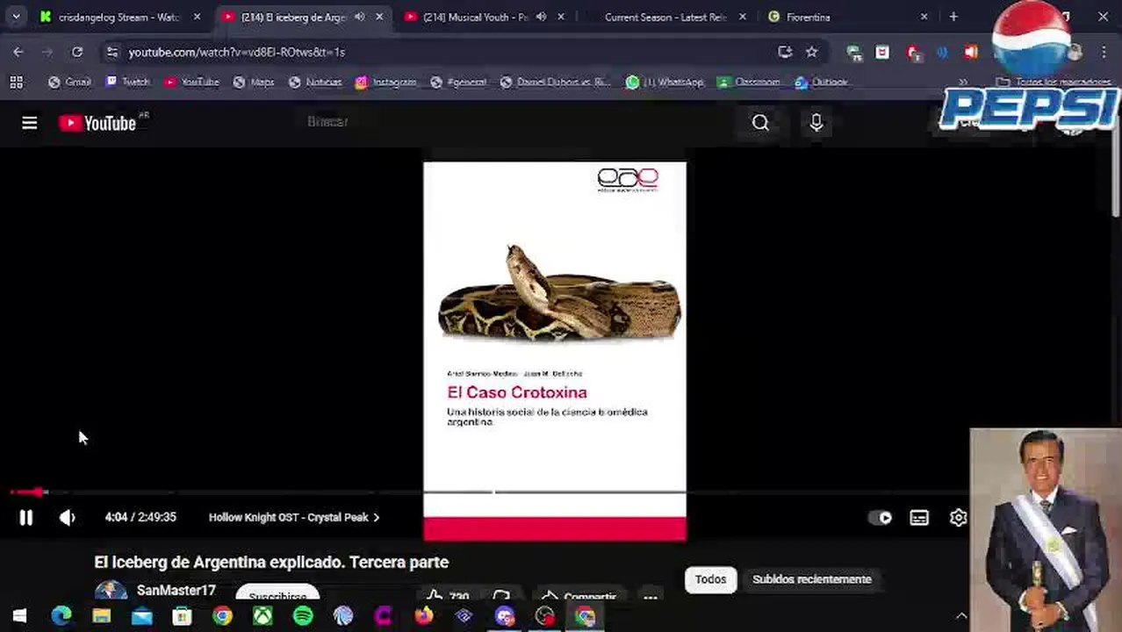Screen dimensions: 1122x632
Task: Open the #general bookmark
Action: point(458,82)
